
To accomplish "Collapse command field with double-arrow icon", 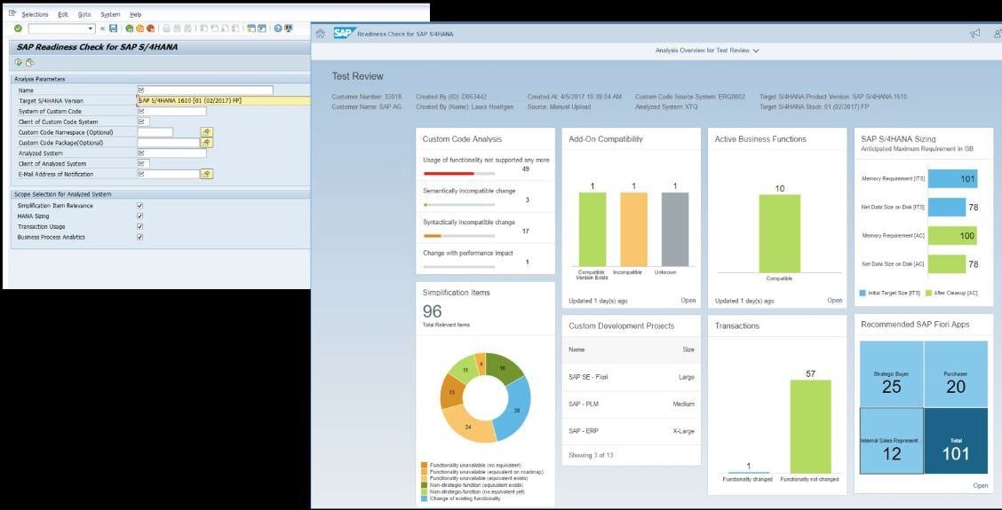I will (x=102, y=28).
